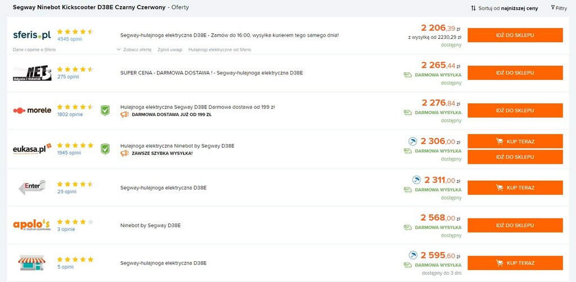The height and width of the screenshot is (282, 576).
Task: Click the megaphone icon in the eukasa.pl offer
Action: point(124,153)
